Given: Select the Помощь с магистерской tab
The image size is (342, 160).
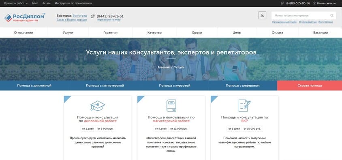Looking at the screenshot, I should [105, 85].
